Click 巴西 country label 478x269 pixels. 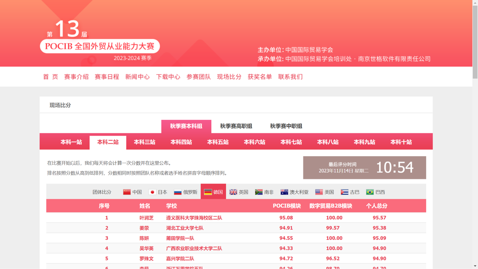click(x=380, y=192)
